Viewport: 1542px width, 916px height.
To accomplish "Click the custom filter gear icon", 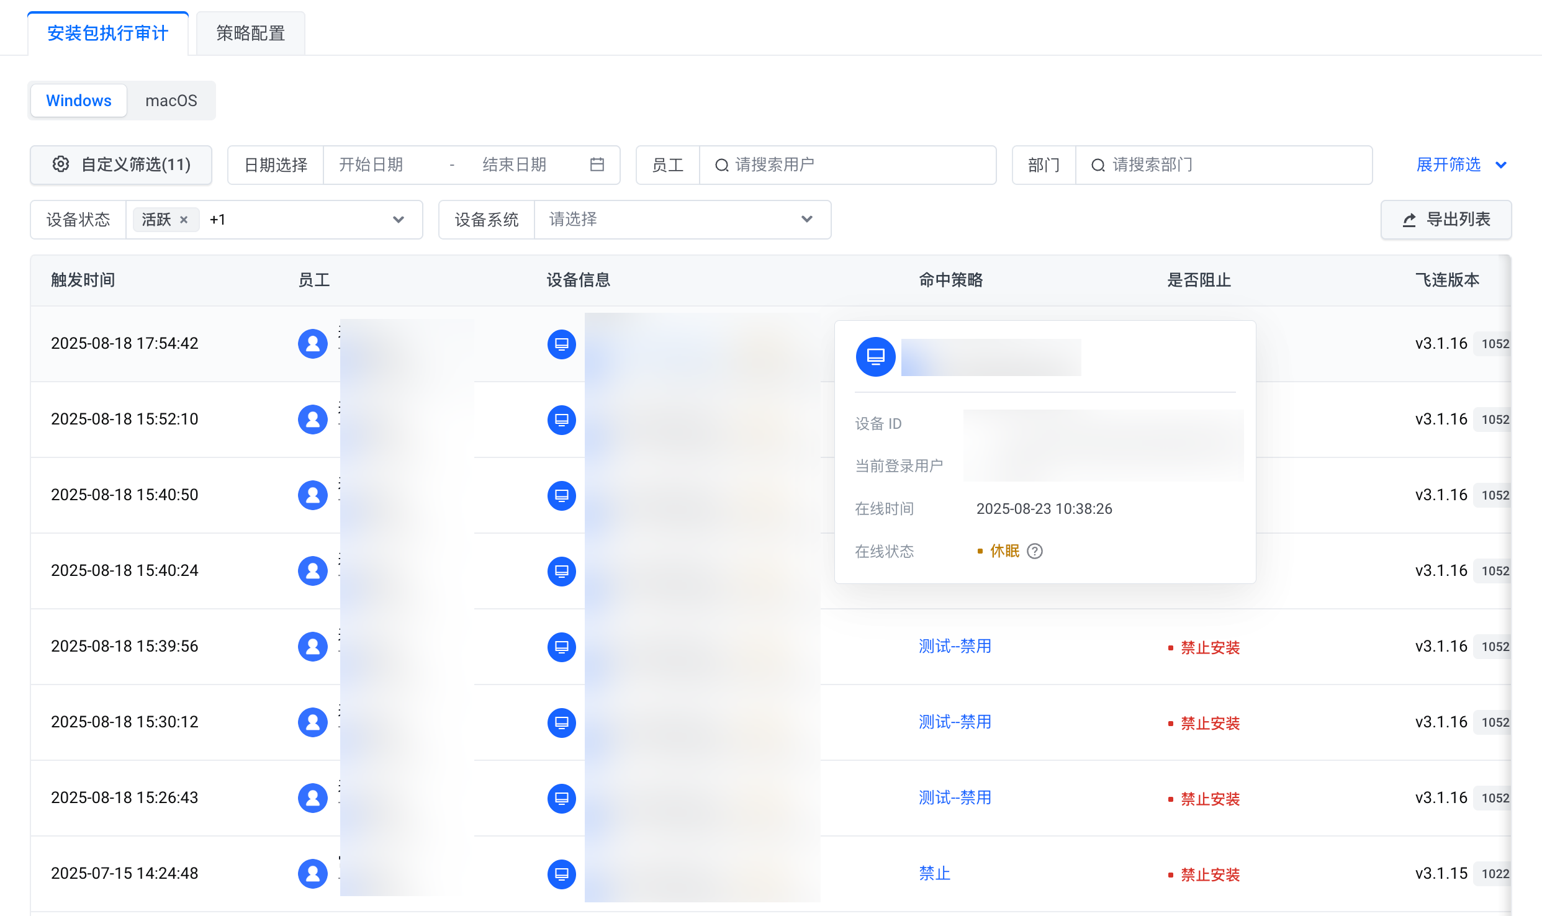I will pyautogui.click(x=61, y=164).
